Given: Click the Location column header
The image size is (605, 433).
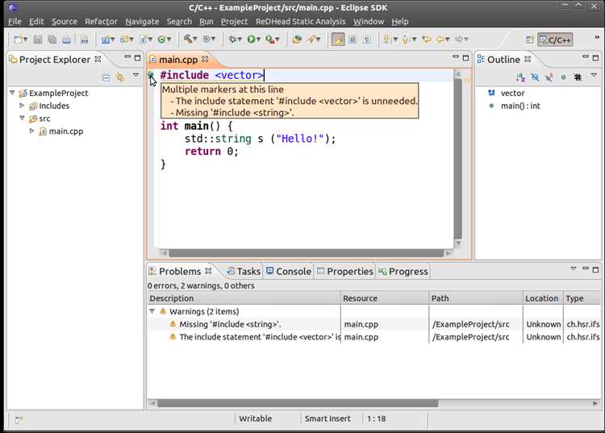Looking at the screenshot, I should (543, 298).
